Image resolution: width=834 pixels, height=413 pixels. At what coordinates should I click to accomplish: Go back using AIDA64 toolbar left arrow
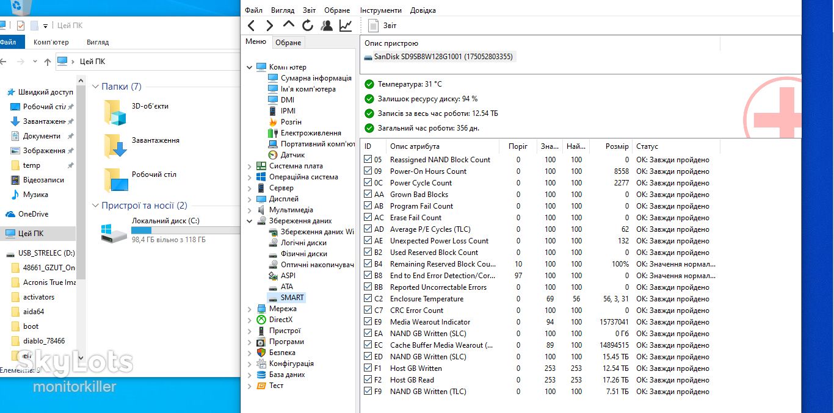click(x=251, y=26)
